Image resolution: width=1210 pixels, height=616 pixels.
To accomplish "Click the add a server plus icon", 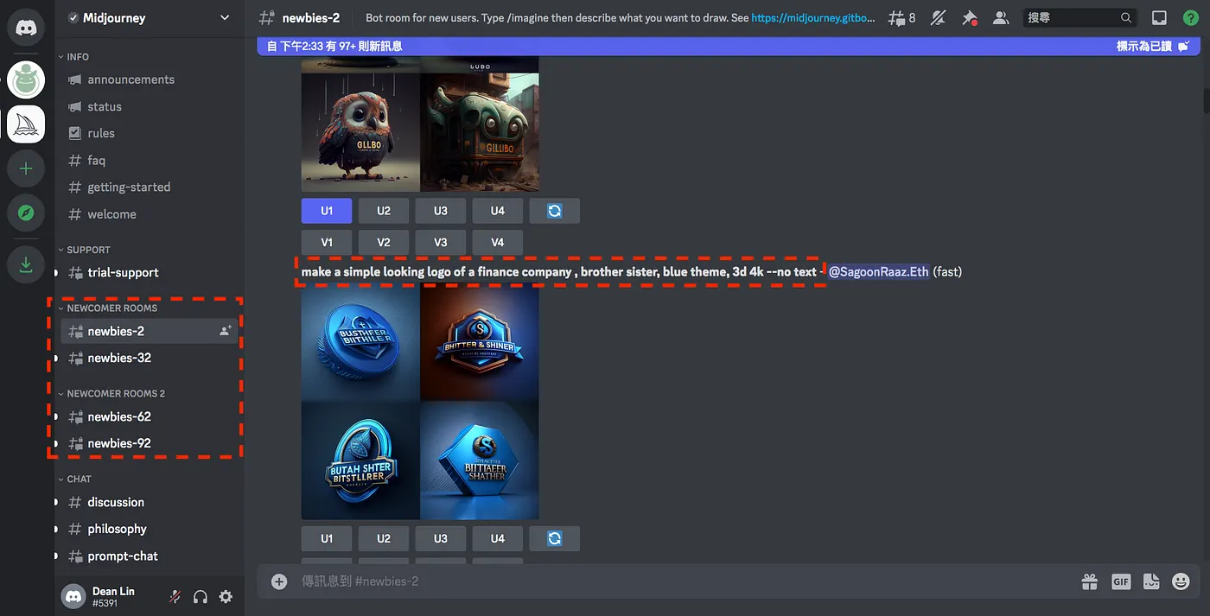I will pyautogui.click(x=26, y=168).
